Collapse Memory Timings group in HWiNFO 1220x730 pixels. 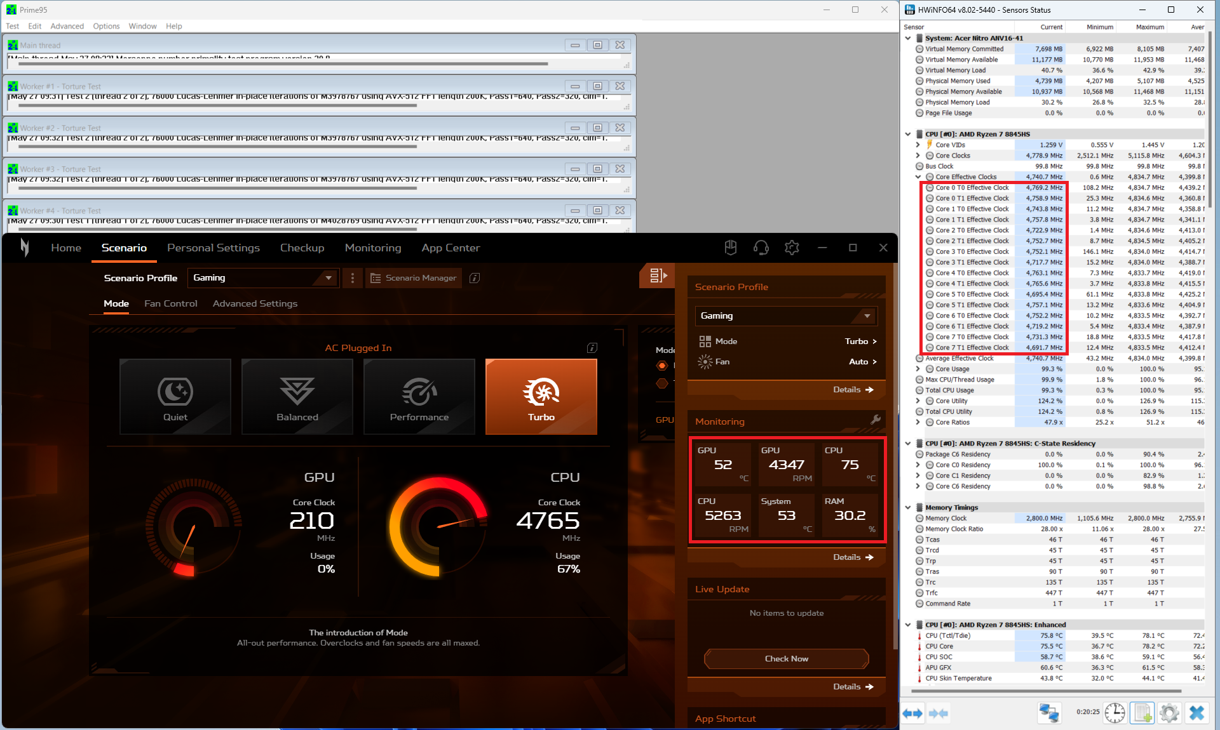pos(908,508)
